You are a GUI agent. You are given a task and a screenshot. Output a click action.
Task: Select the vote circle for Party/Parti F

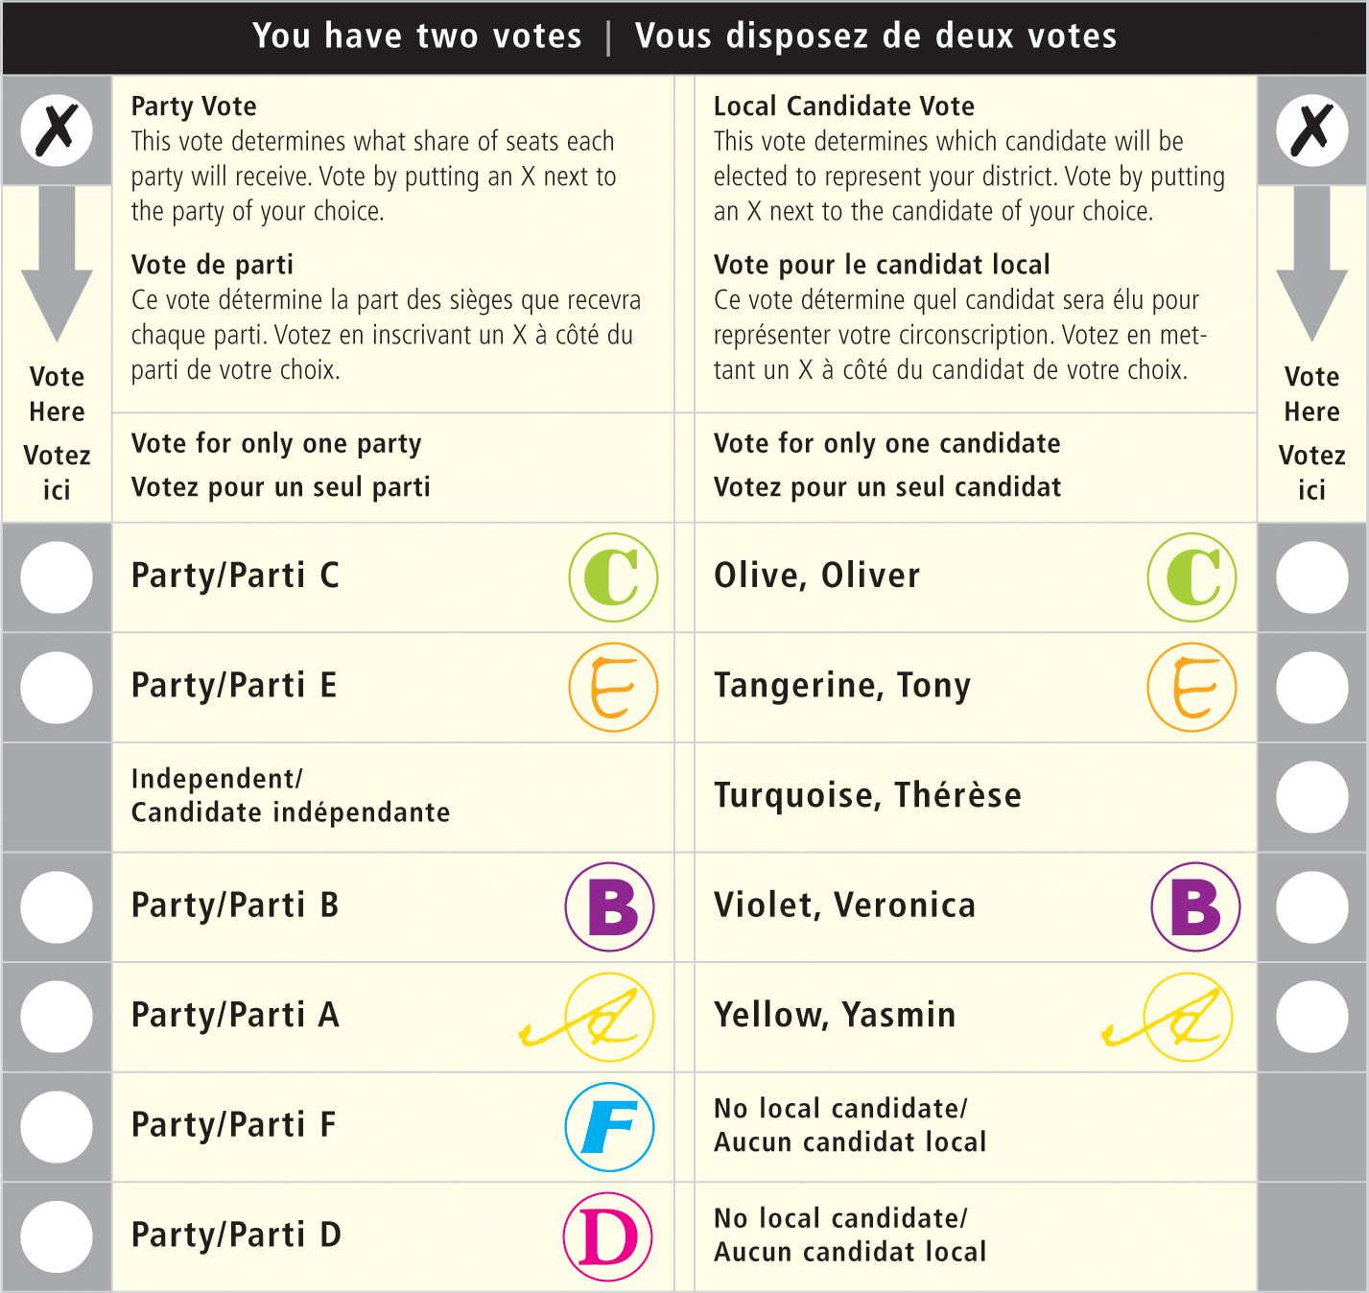(x=57, y=1127)
